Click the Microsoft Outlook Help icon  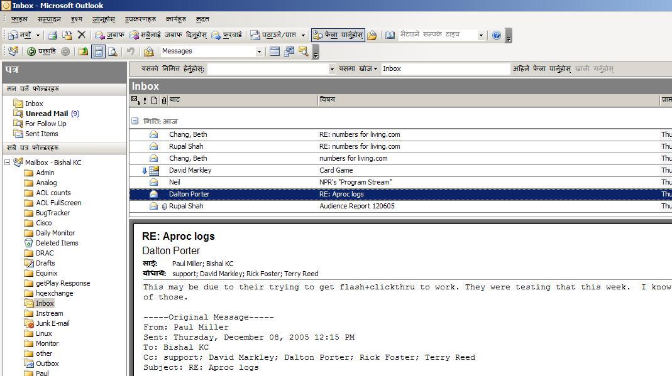coord(497,35)
